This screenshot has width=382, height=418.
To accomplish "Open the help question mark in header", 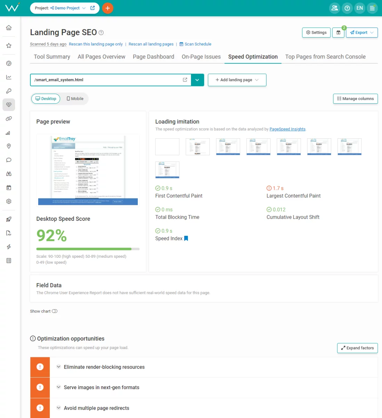I will (347, 8).
